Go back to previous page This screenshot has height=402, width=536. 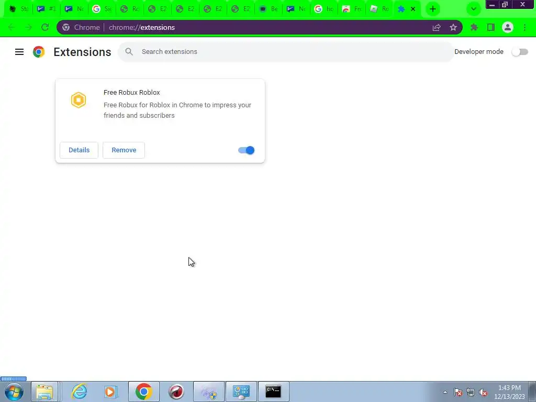coord(12,27)
